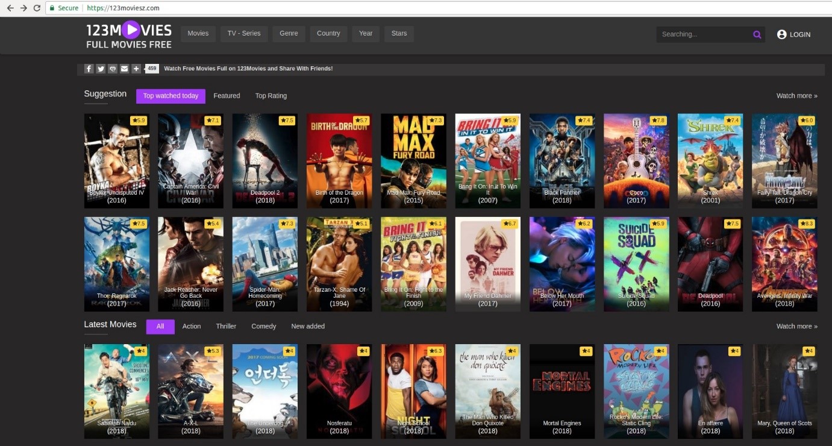Viewport: 832px width, 446px height.
Task: Open Rocko's Modern Life: Static Cling poster
Action: tap(636, 391)
